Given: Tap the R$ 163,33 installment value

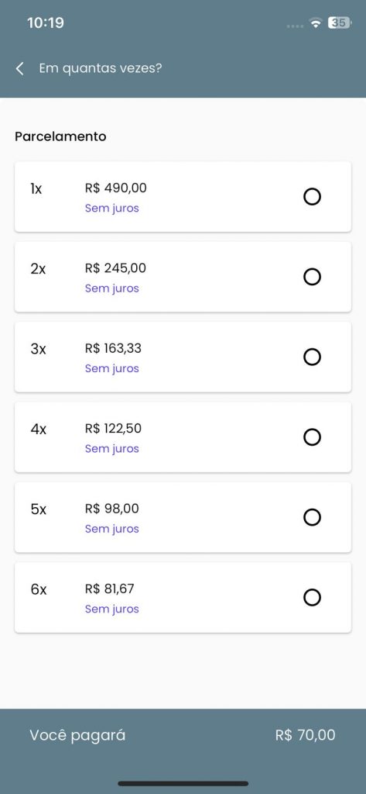Looking at the screenshot, I should click(x=113, y=348).
